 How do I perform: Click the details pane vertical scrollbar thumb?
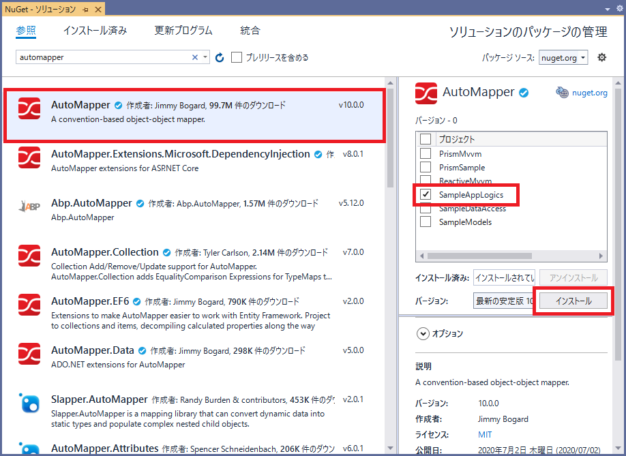tap(618, 224)
